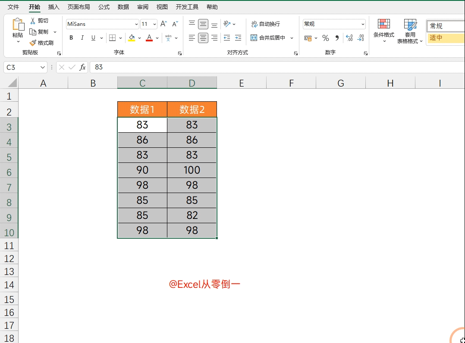Click the Insert Function fx icon

(82, 67)
